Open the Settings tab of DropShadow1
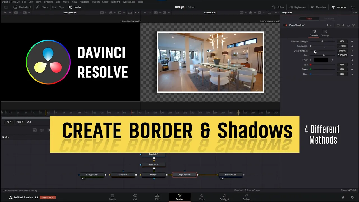Screen dimensions: 359x202 pyautogui.click(x=325, y=33)
